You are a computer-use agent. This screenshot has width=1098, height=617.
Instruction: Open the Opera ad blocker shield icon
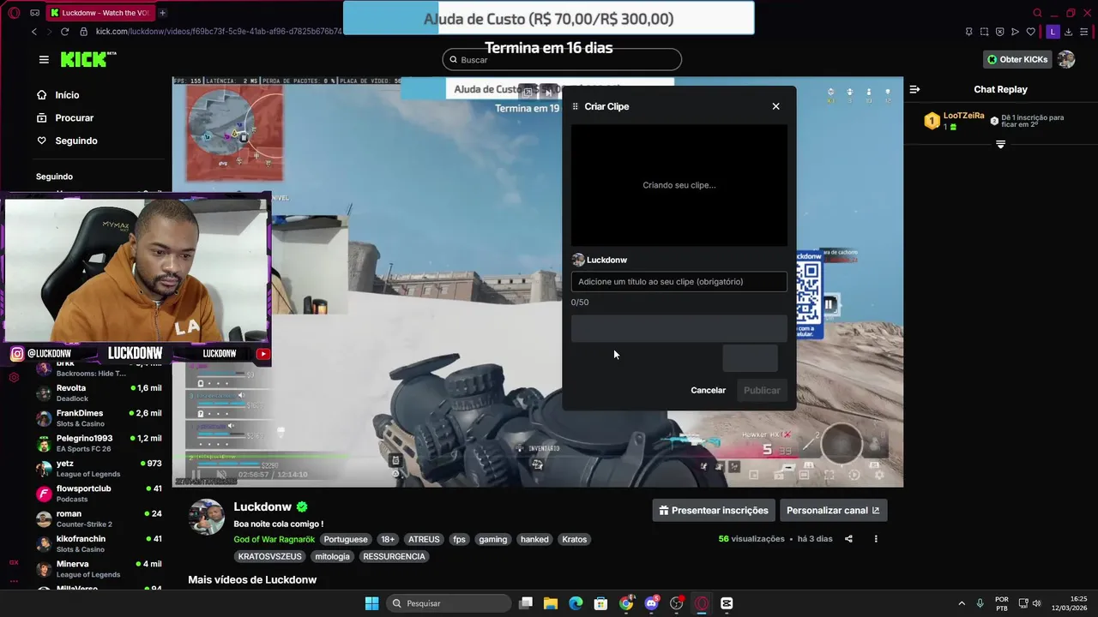[999, 32]
